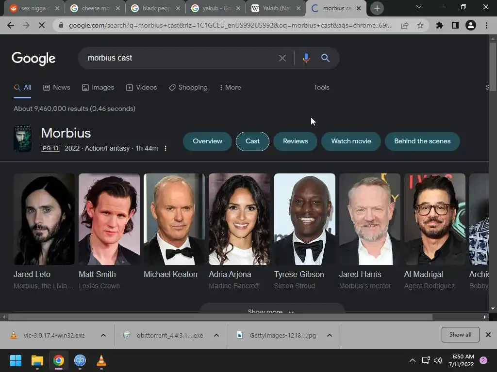Click the Watch movie chip

351,141
